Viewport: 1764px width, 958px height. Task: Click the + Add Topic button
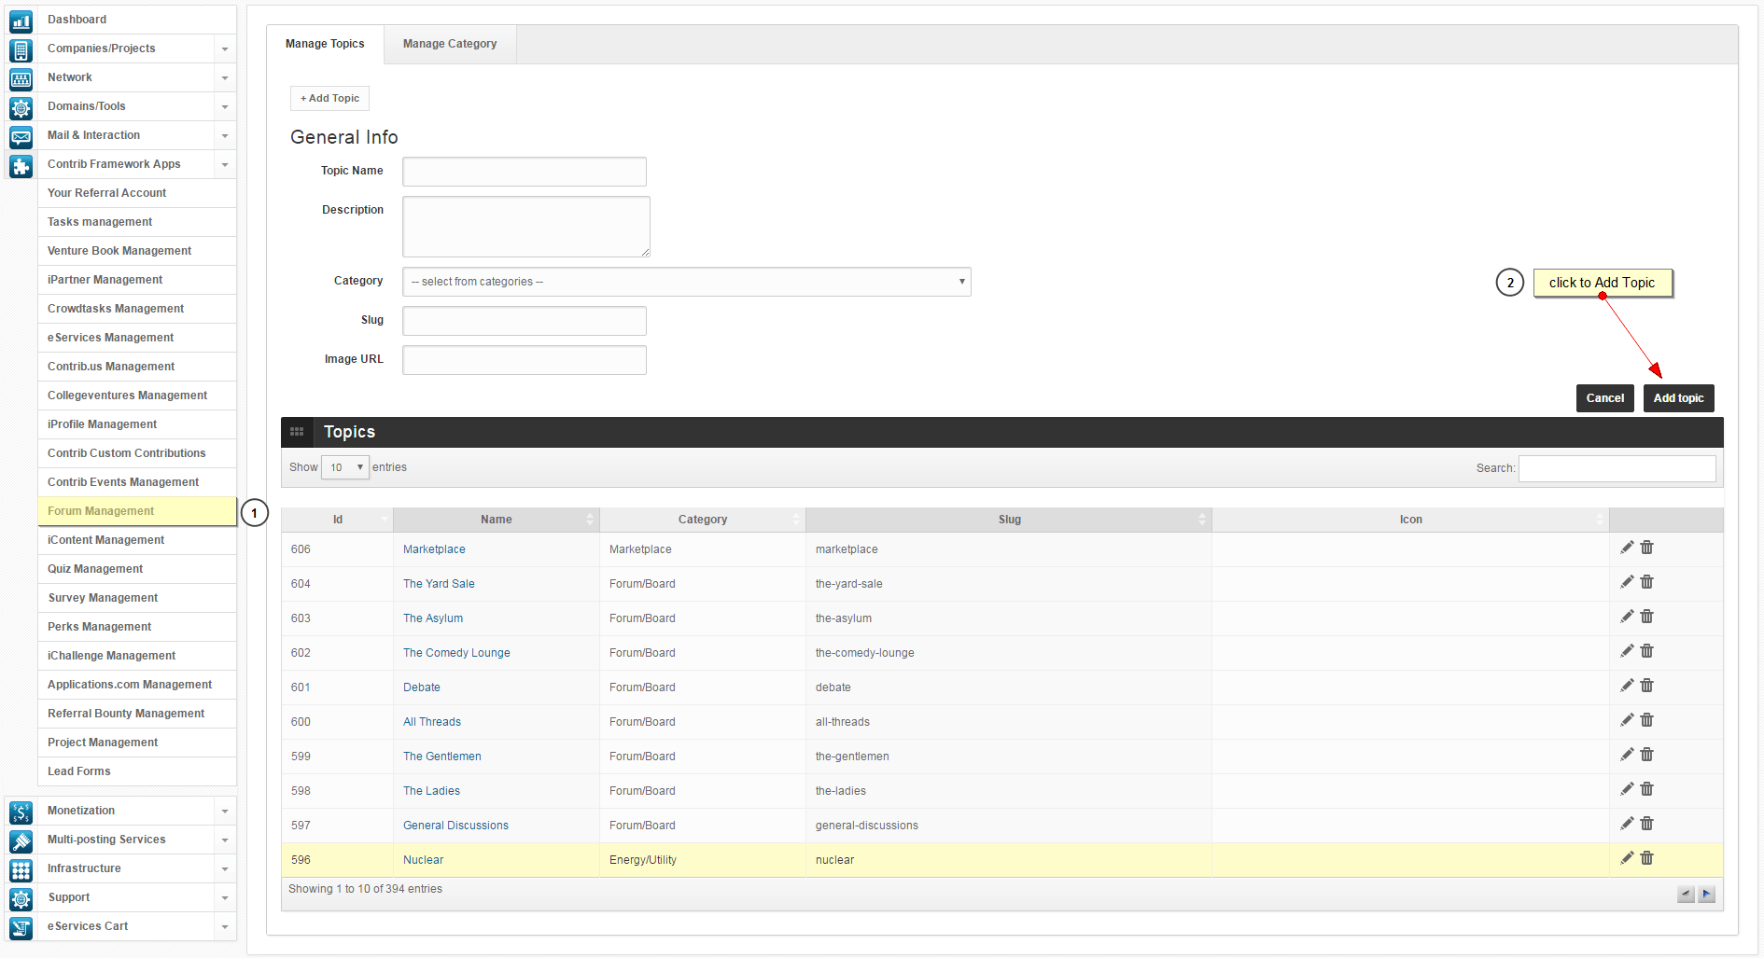click(x=329, y=98)
